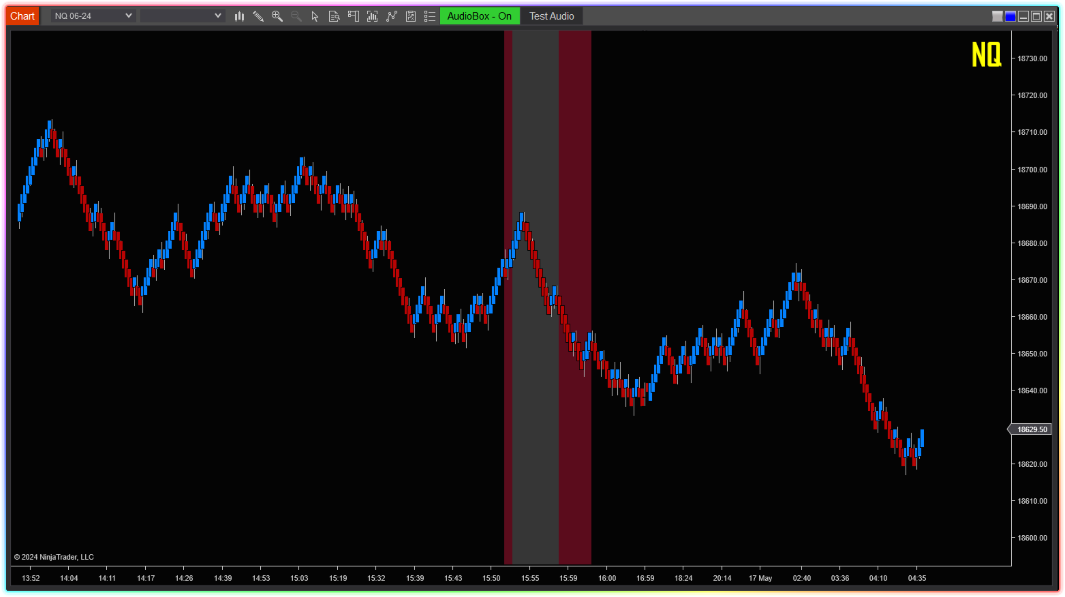
Task: Open the bar type chart style icon
Action: 240,16
